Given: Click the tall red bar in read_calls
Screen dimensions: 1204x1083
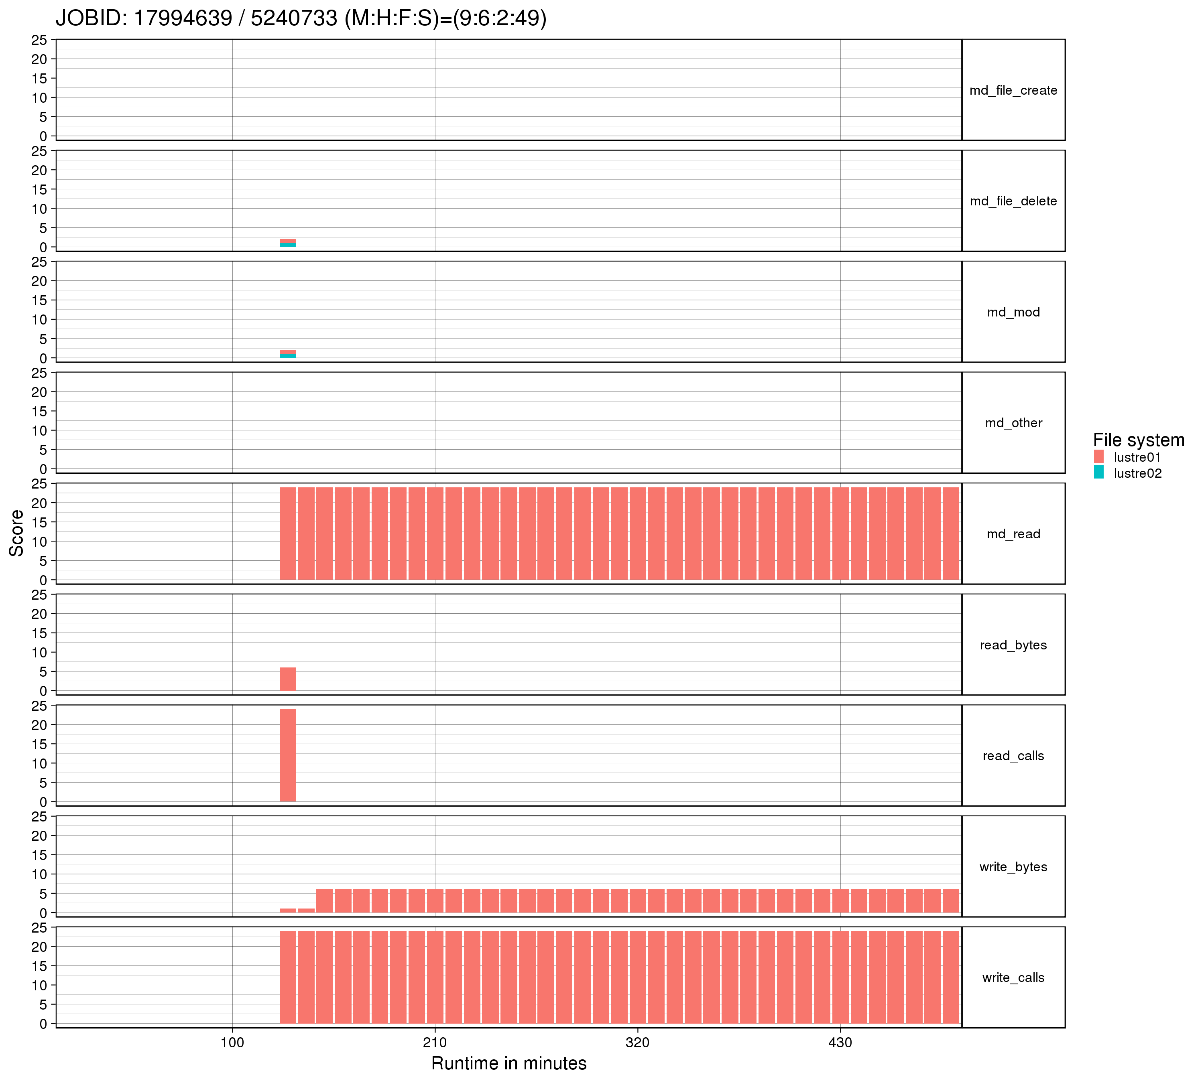Looking at the screenshot, I should [x=288, y=756].
